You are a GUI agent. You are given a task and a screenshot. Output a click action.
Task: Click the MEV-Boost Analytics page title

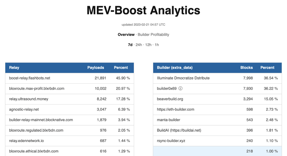pyautogui.click(x=143, y=10)
